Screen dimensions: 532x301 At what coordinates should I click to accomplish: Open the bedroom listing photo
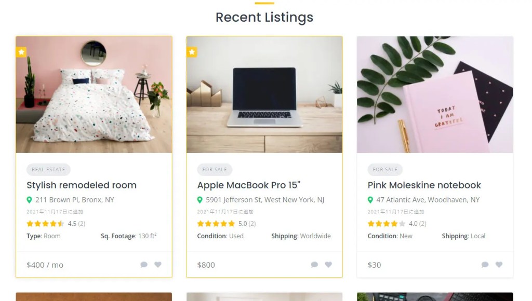(x=94, y=94)
